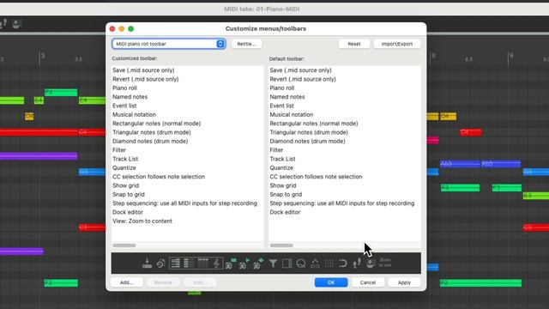
Task: Click the red C4 note near measure 9
Action: coord(471,132)
